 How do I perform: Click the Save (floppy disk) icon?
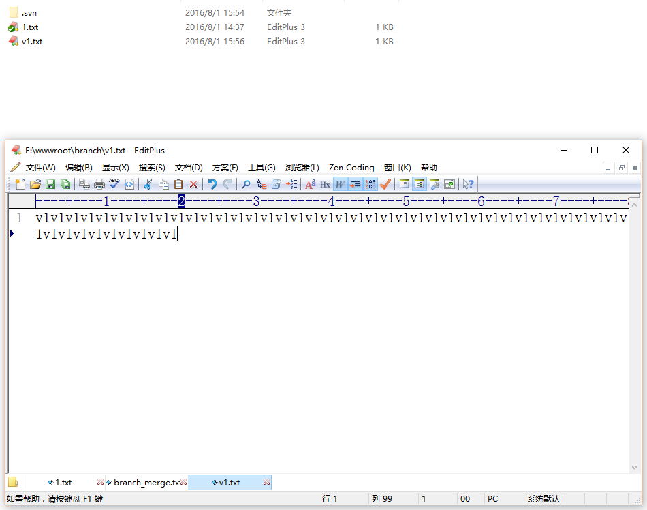pyautogui.click(x=50, y=184)
